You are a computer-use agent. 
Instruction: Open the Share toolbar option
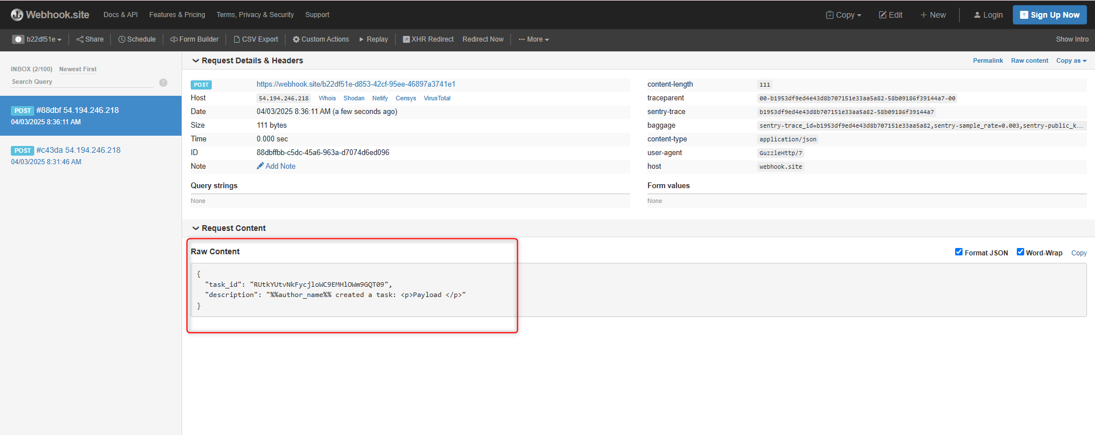(x=90, y=39)
